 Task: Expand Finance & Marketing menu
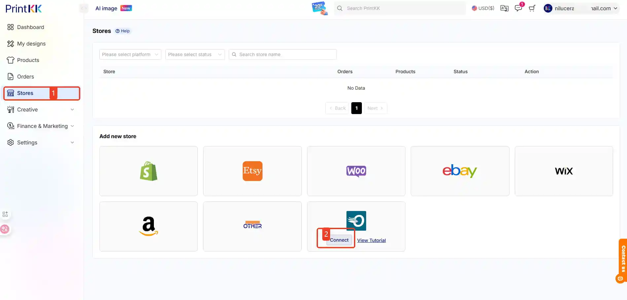tap(42, 126)
